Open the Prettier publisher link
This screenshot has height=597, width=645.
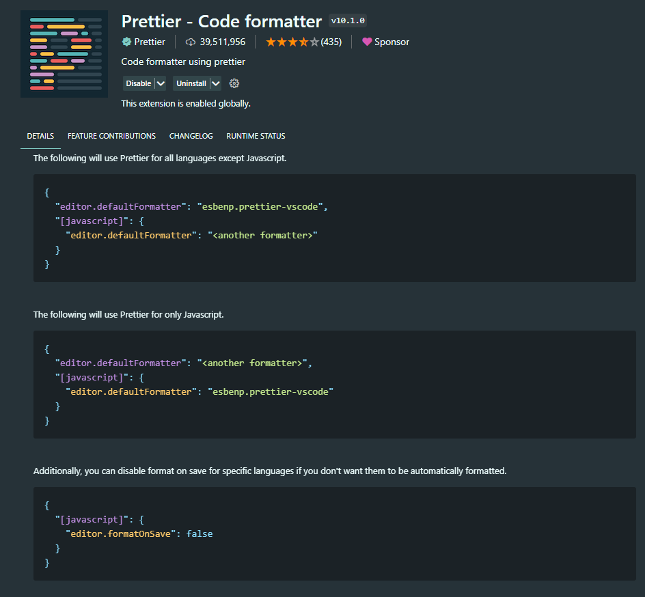pos(150,42)
